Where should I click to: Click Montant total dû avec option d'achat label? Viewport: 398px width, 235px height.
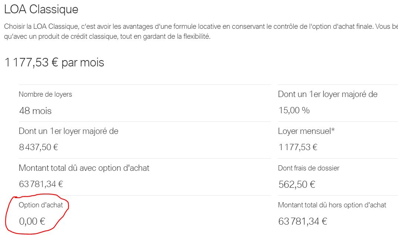84,168
